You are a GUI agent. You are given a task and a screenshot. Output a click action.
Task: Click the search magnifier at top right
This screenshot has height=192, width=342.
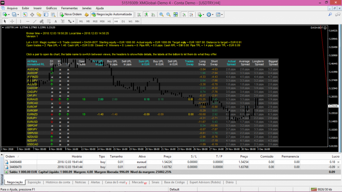coord(330,14)
